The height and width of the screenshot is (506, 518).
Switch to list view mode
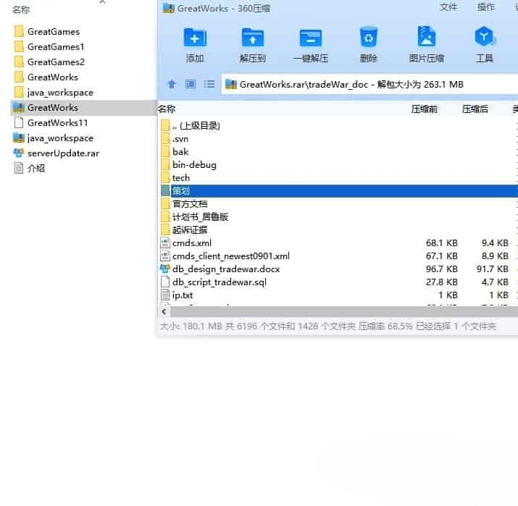tap(209, 84)
